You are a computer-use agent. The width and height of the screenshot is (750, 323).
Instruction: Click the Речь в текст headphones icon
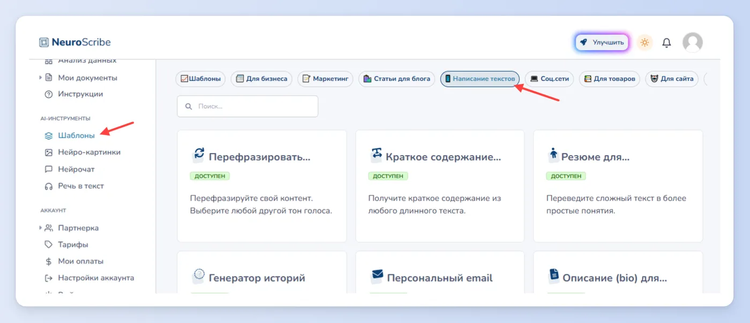pos(49,186)
